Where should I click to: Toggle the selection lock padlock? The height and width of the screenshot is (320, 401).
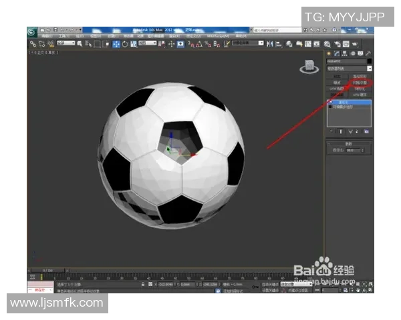point(143,283)
